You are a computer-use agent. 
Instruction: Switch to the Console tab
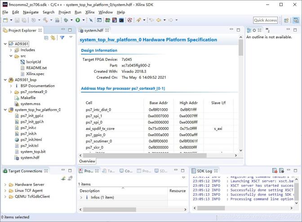(x=126, y=171)
